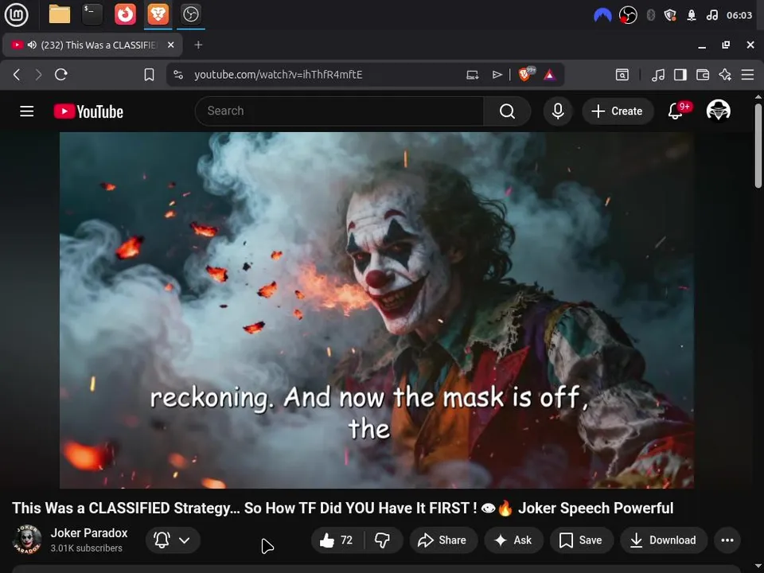Go back to the previous page

tap(17, 75)
